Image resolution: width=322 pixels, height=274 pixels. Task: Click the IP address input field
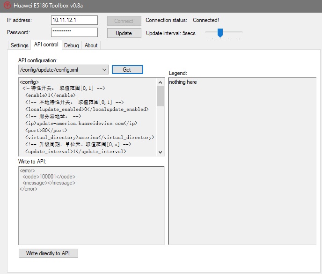tap(74, 20)
